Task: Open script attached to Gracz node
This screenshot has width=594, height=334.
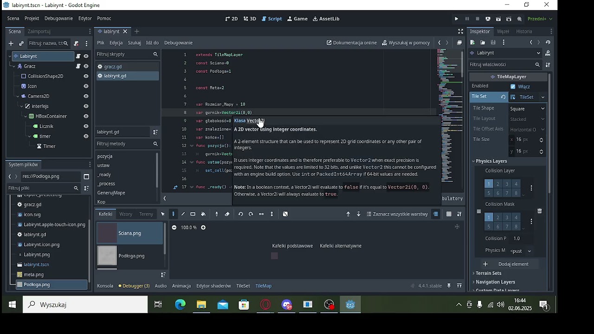Action: point(78,66)
